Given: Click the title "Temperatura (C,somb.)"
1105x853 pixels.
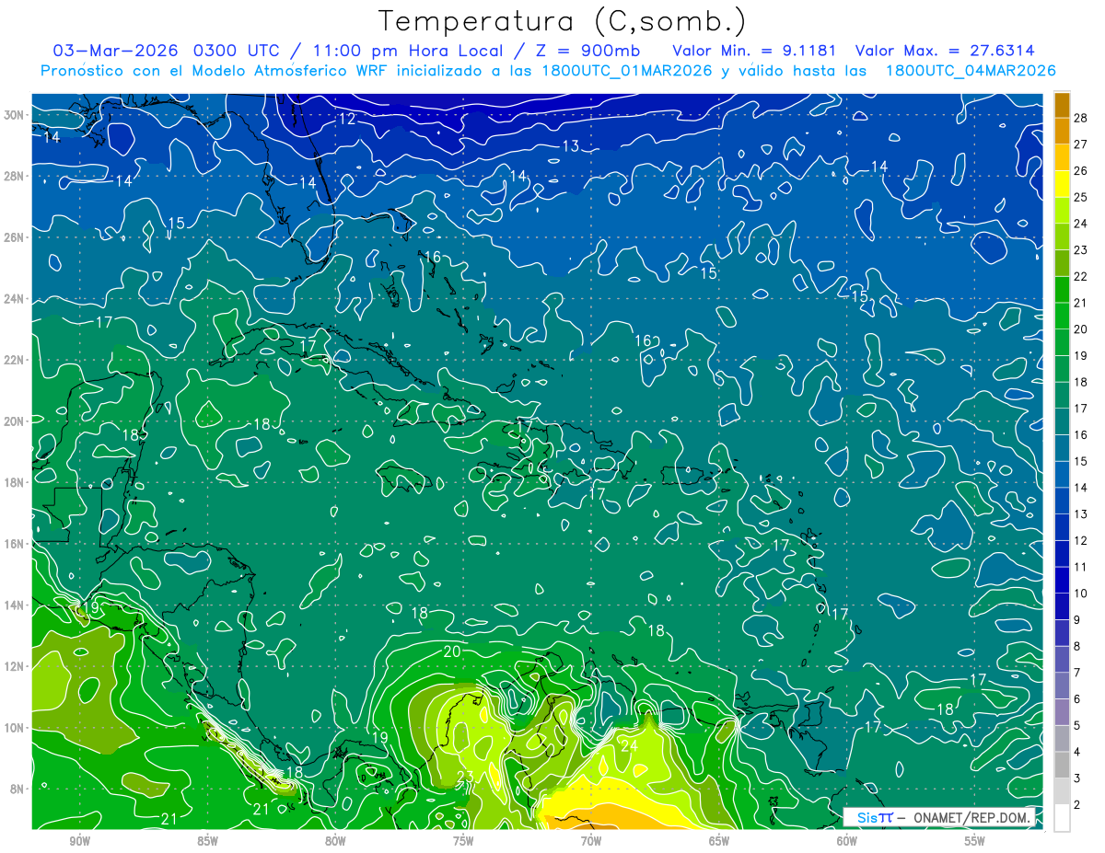Looking at the screenshot, I should click(x=563, y=21).
